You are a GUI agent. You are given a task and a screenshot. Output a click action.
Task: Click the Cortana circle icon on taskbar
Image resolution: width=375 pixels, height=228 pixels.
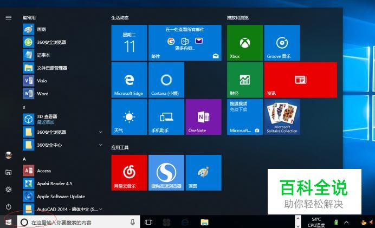click(x=24, y=222)
